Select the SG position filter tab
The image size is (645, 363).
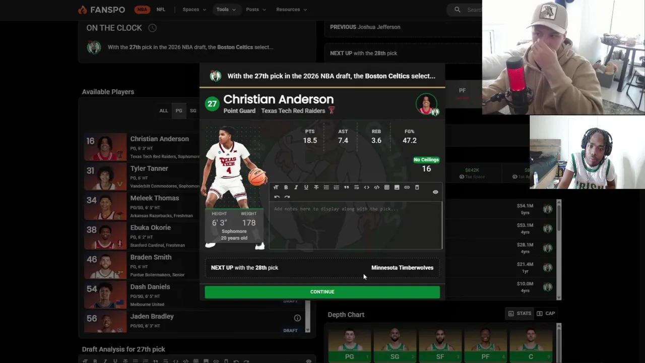pyautogui.click(x=193, y=110)
